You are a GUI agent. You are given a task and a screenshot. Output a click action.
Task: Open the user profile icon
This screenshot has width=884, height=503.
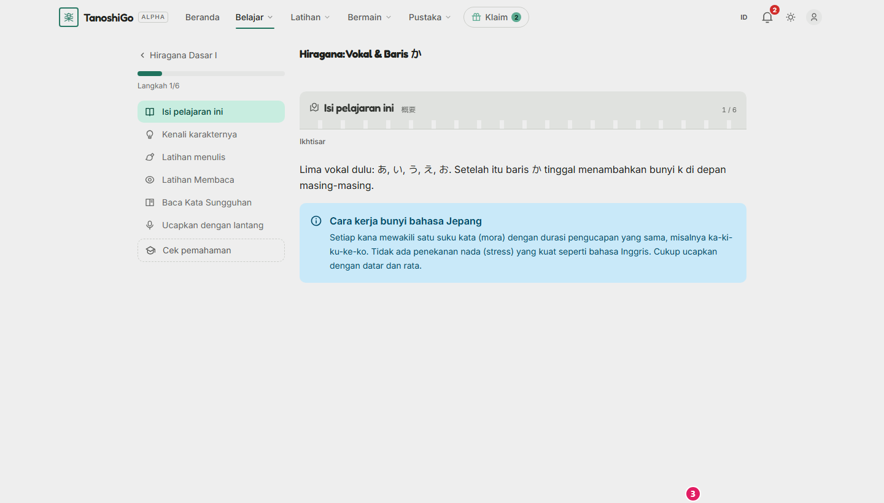pyautogui.click(x=814, y=17)
